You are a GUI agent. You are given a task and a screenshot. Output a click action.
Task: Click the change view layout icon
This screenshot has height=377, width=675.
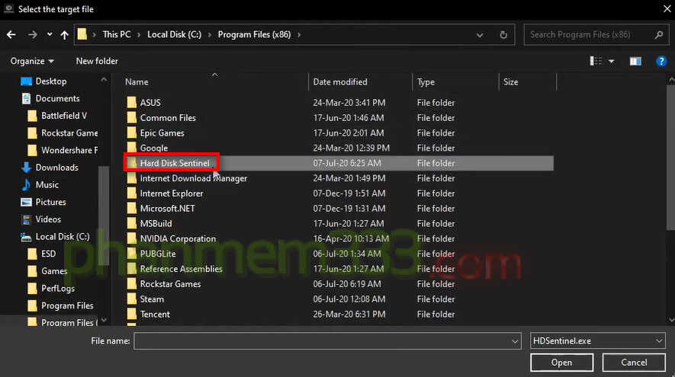click(596, 61)
